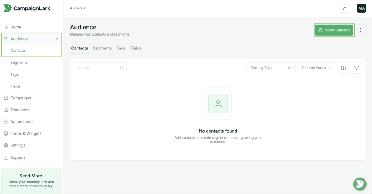The width and height of the screenshot is (372, 194).
Task: Toggle the column layout view icon
Action: point(343,68)
